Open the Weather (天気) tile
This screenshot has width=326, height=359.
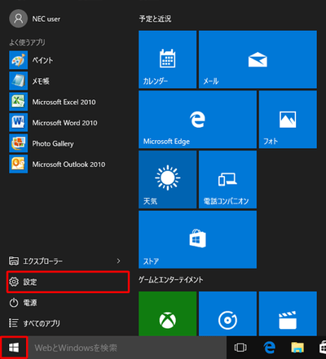tap(167, 180)
